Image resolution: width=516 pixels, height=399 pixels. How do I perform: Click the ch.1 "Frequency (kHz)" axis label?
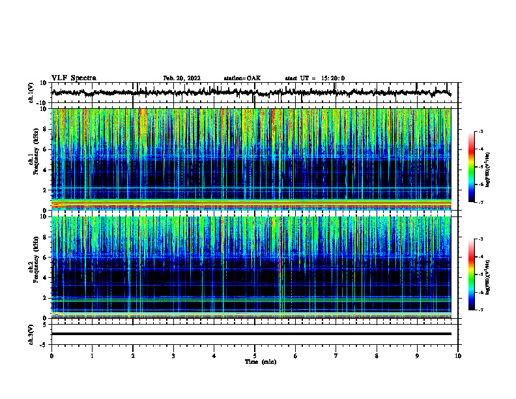coord(35,150)
